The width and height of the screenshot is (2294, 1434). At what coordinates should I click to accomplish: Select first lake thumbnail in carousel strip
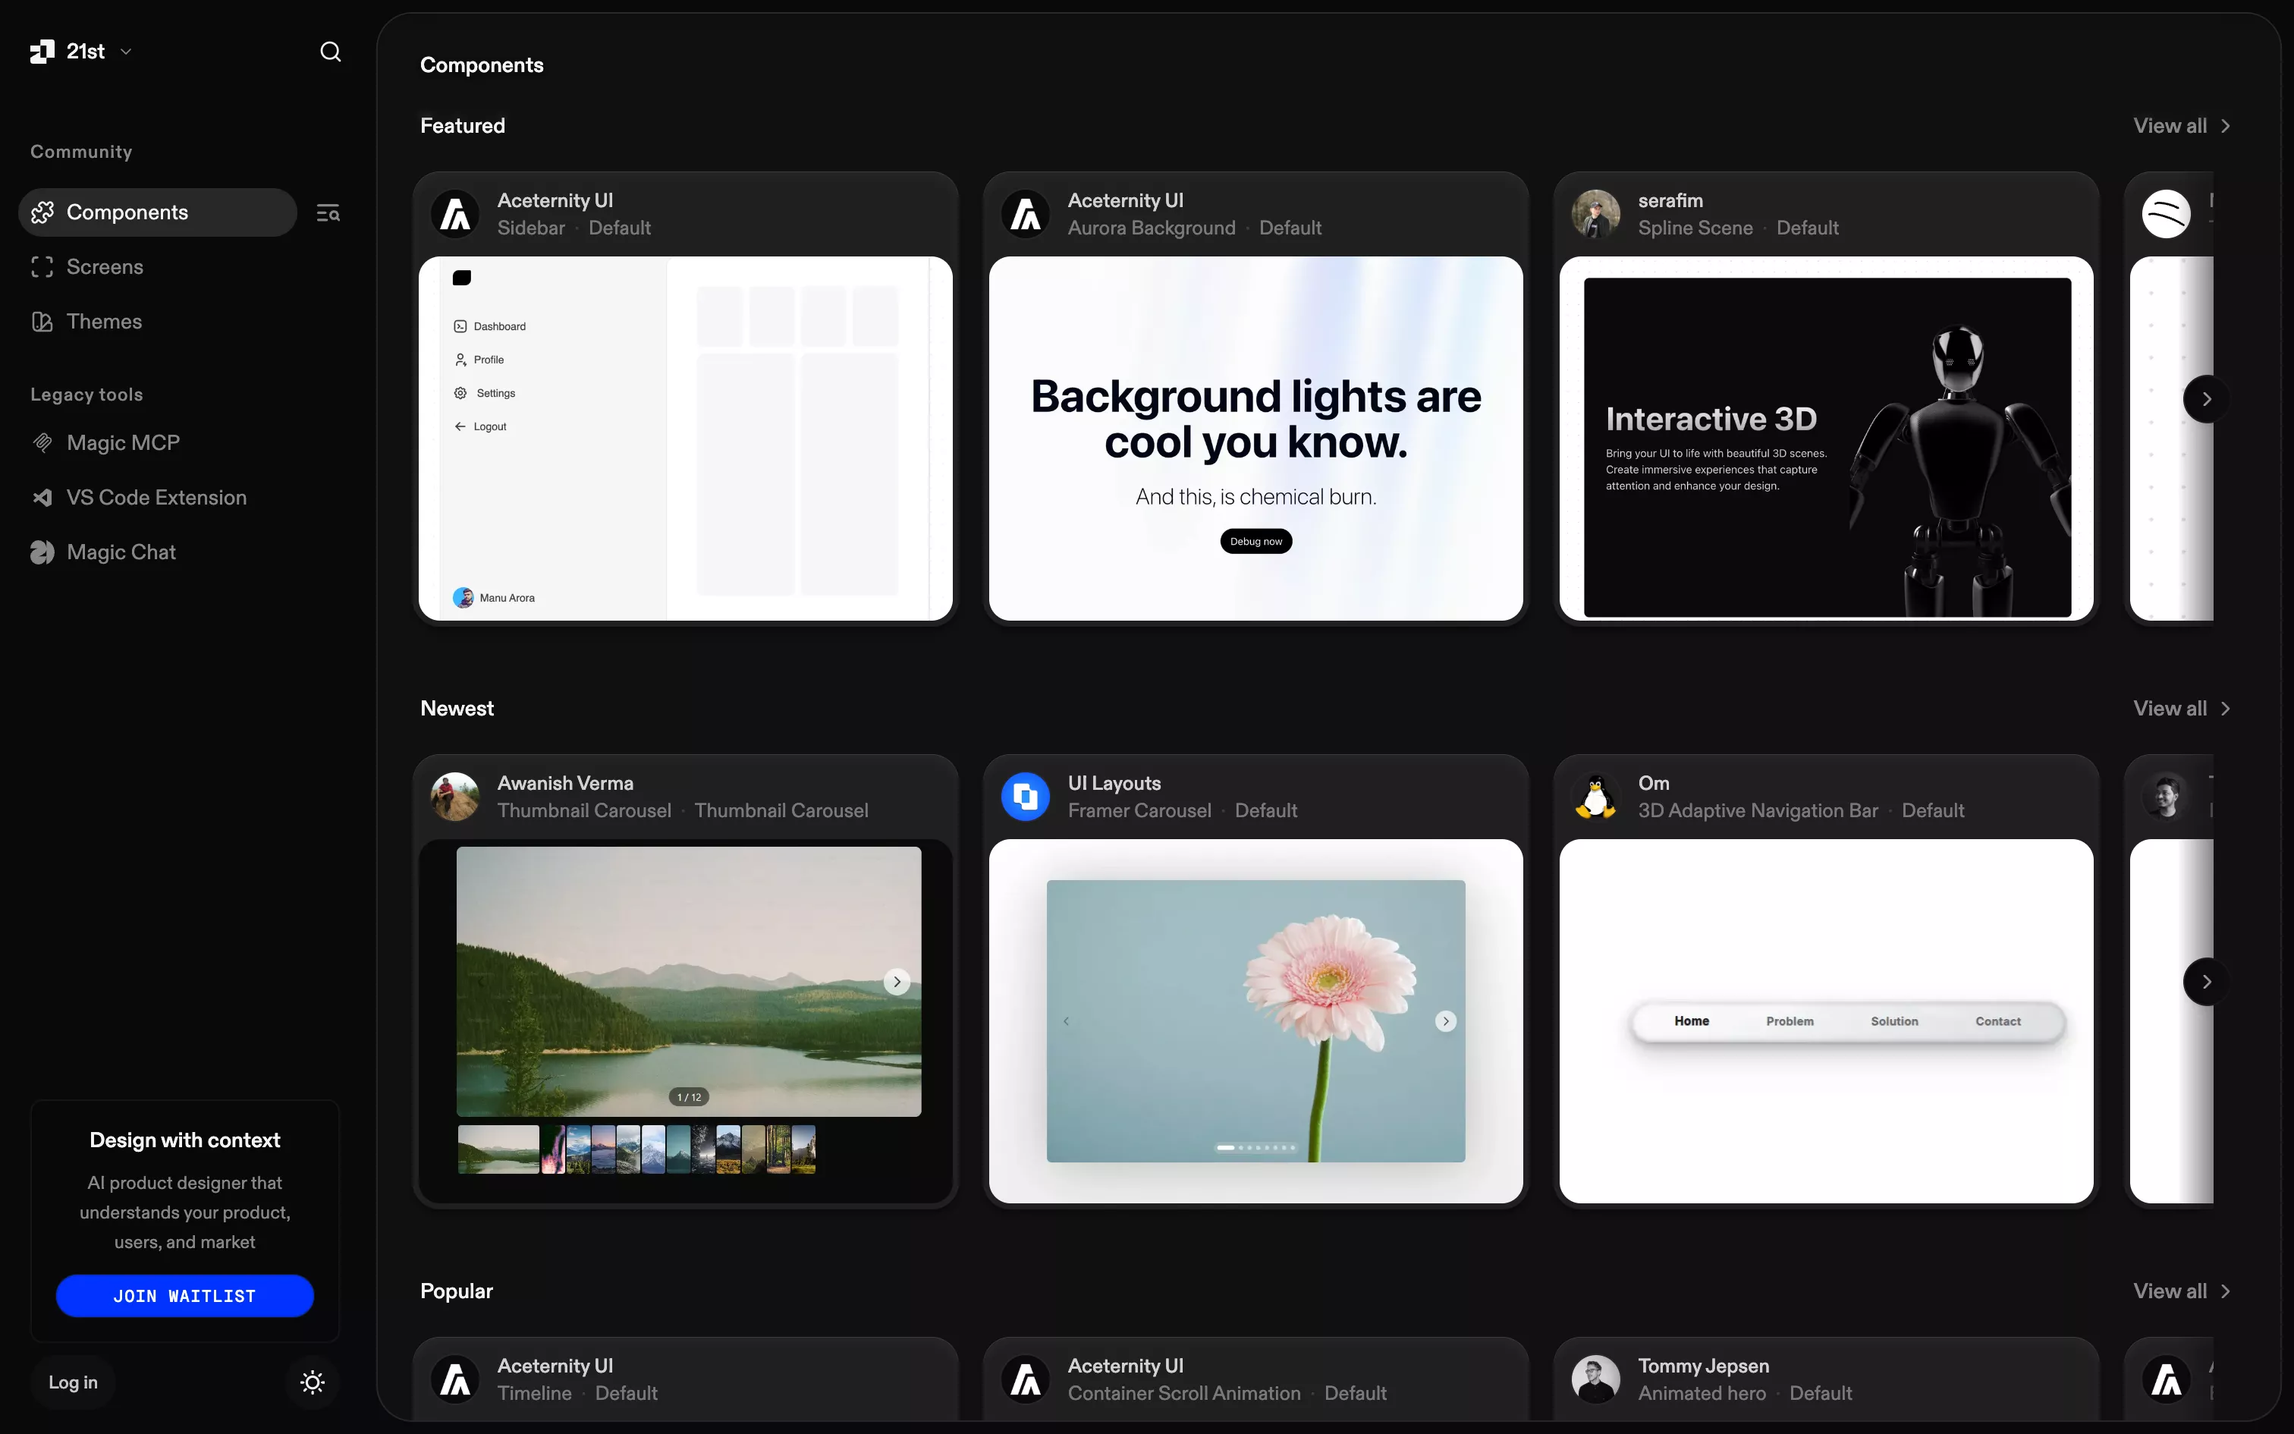pyautogui.click(x=498, y=1149)
